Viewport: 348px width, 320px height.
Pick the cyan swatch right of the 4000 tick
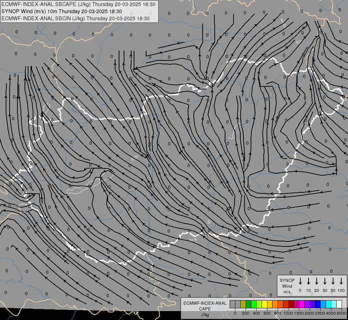[x=328, y=304]
